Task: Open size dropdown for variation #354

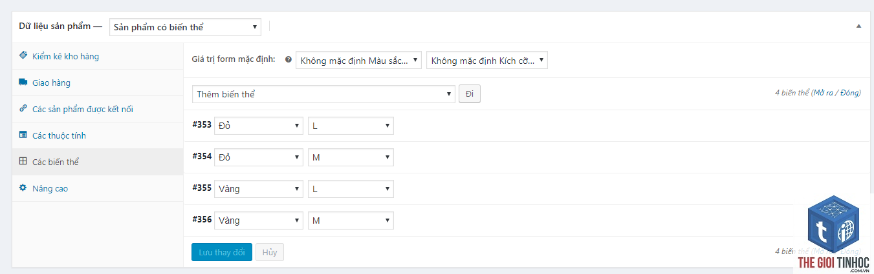Action: click(x=351, y=157)
